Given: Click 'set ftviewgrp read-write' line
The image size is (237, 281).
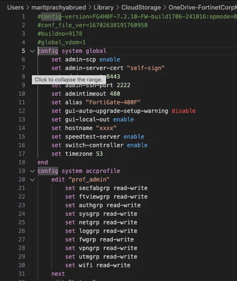Looking at the screenshot, I should [106, 197].
